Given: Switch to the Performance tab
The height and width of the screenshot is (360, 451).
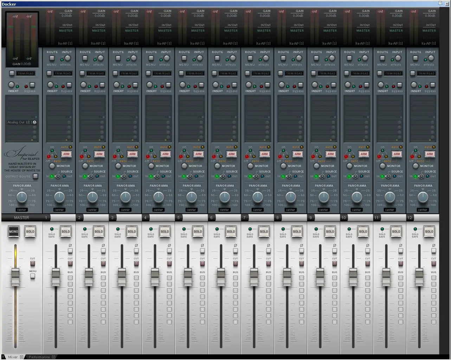Looking at the screenshot, I should pyautogui.click(x=39, y=357).
